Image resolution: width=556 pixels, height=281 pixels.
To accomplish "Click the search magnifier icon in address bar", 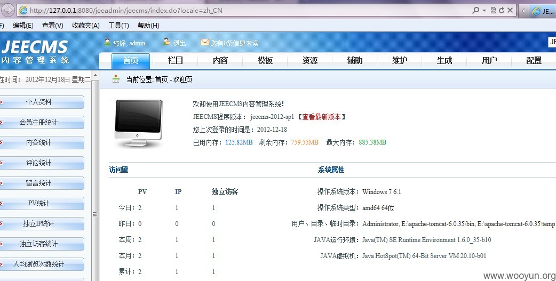I will [x=476, y=10].
